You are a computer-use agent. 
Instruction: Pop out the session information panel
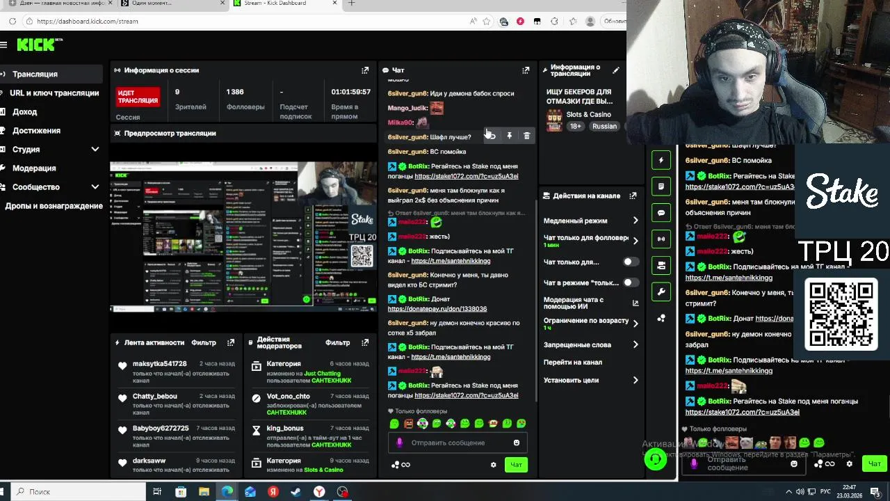pyautogui.click(x=365, y=70)
